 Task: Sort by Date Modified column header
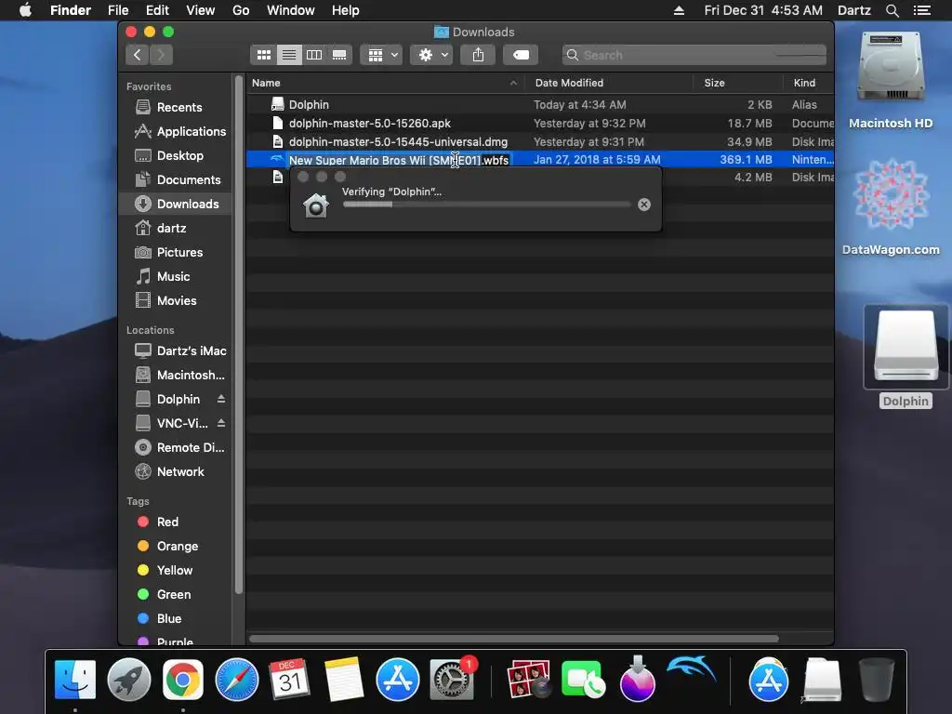click(609, 83)
